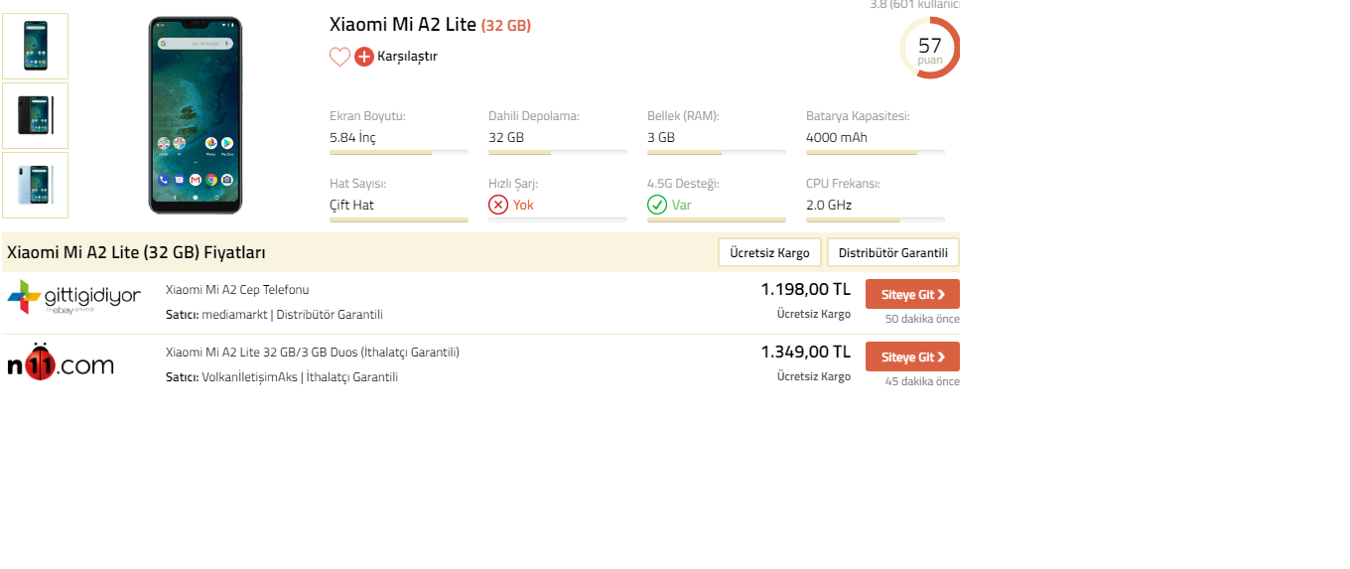Click the 57 puan score circle
This screenshot has width=1350, height=569.
[930, 48]
